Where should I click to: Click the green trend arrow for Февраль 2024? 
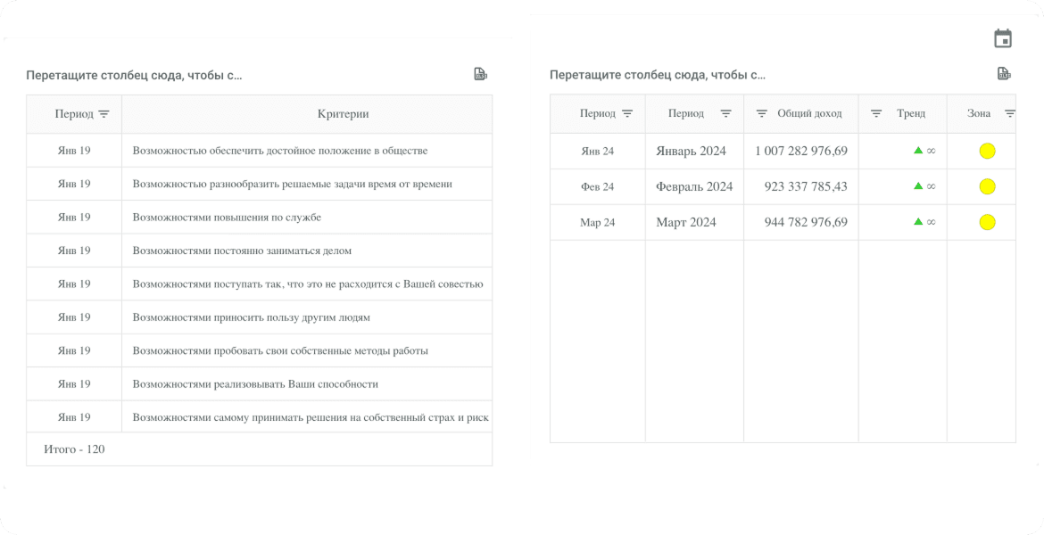click(x=918, y=185)
